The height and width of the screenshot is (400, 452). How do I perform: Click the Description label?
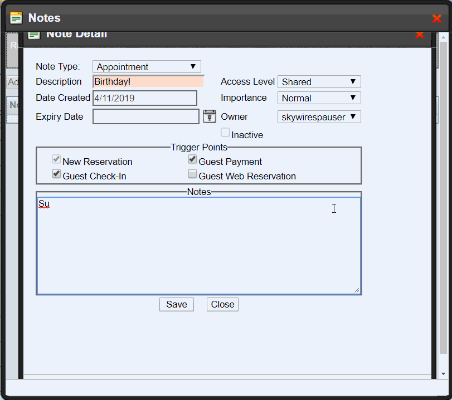click(59, 81)
